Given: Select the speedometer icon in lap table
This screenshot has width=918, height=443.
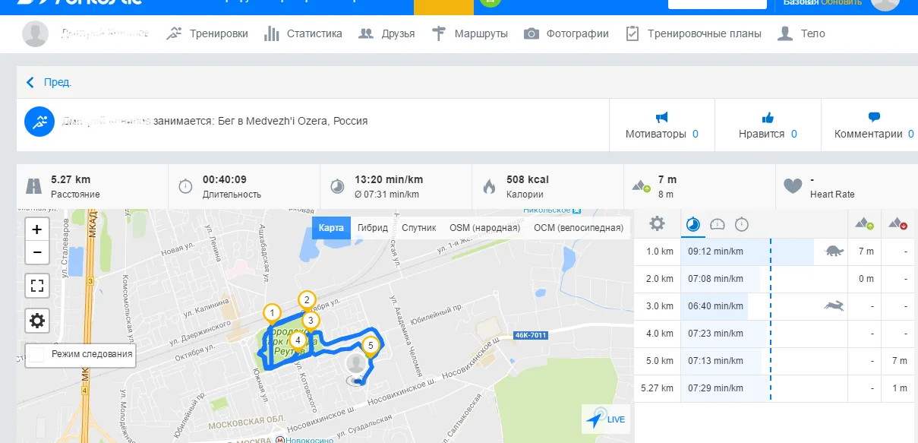Looking at the screenshot, I should tap(718, 224).
